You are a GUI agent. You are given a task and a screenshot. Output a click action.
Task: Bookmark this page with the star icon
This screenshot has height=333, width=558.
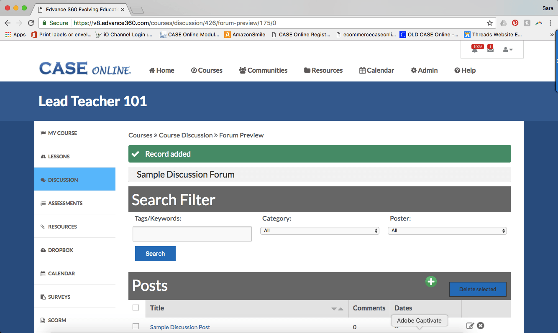click(x=489, y=23)
